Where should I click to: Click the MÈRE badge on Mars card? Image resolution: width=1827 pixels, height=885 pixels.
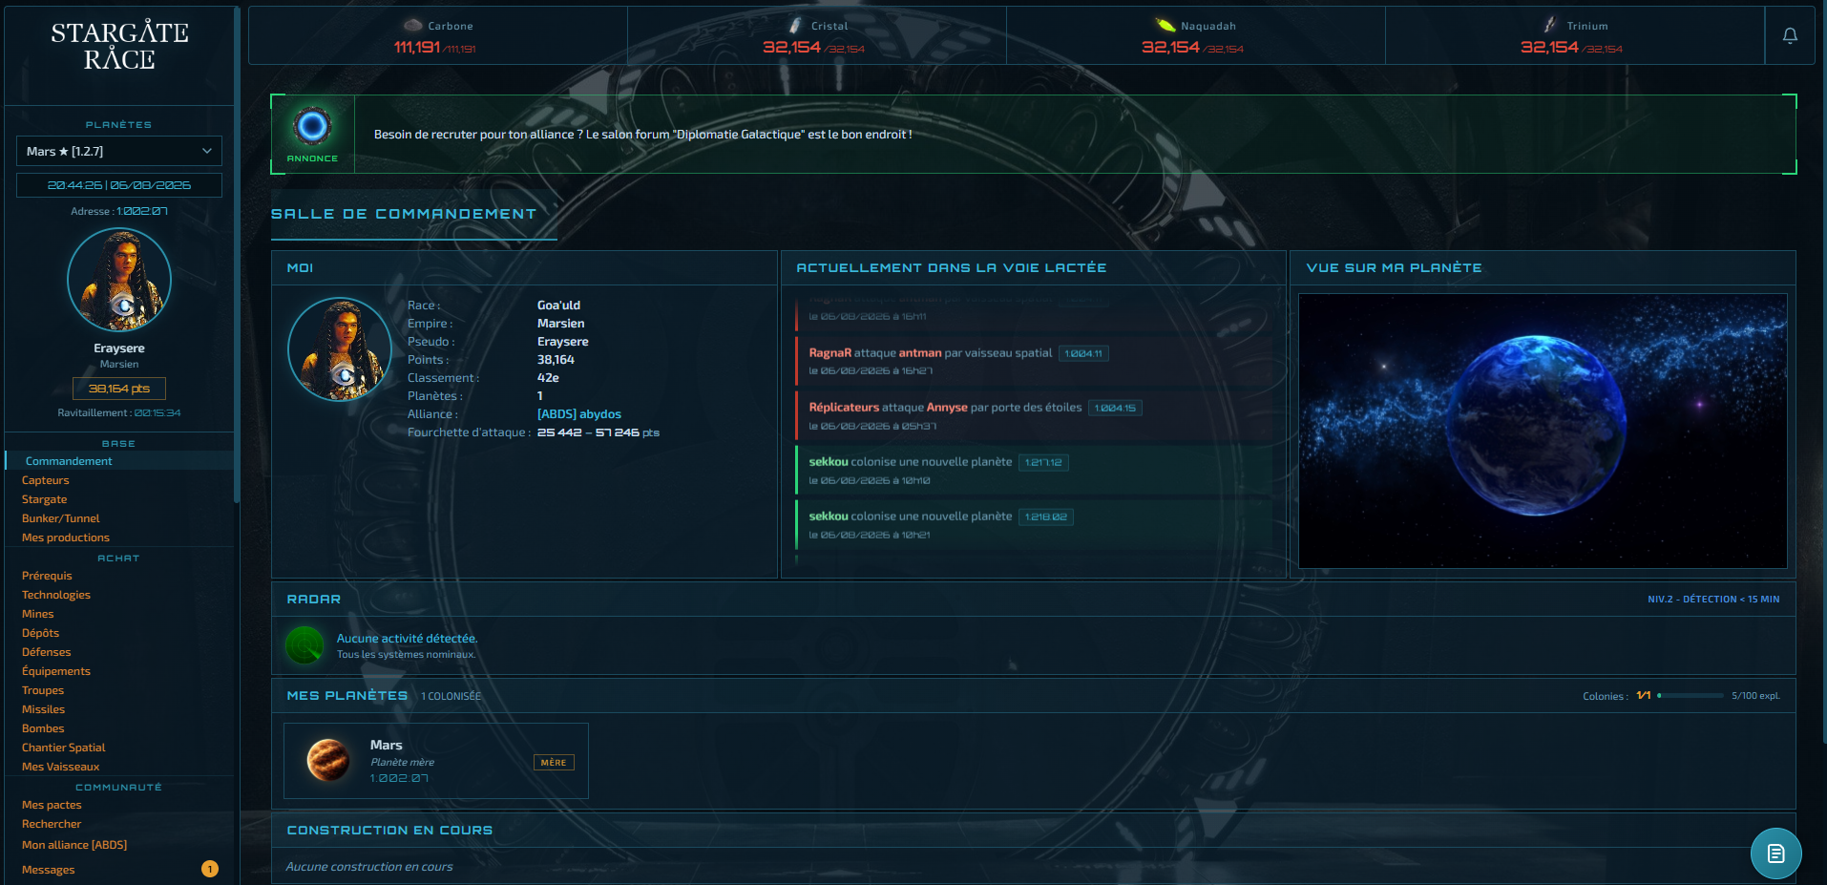click(x=554, y=762)
